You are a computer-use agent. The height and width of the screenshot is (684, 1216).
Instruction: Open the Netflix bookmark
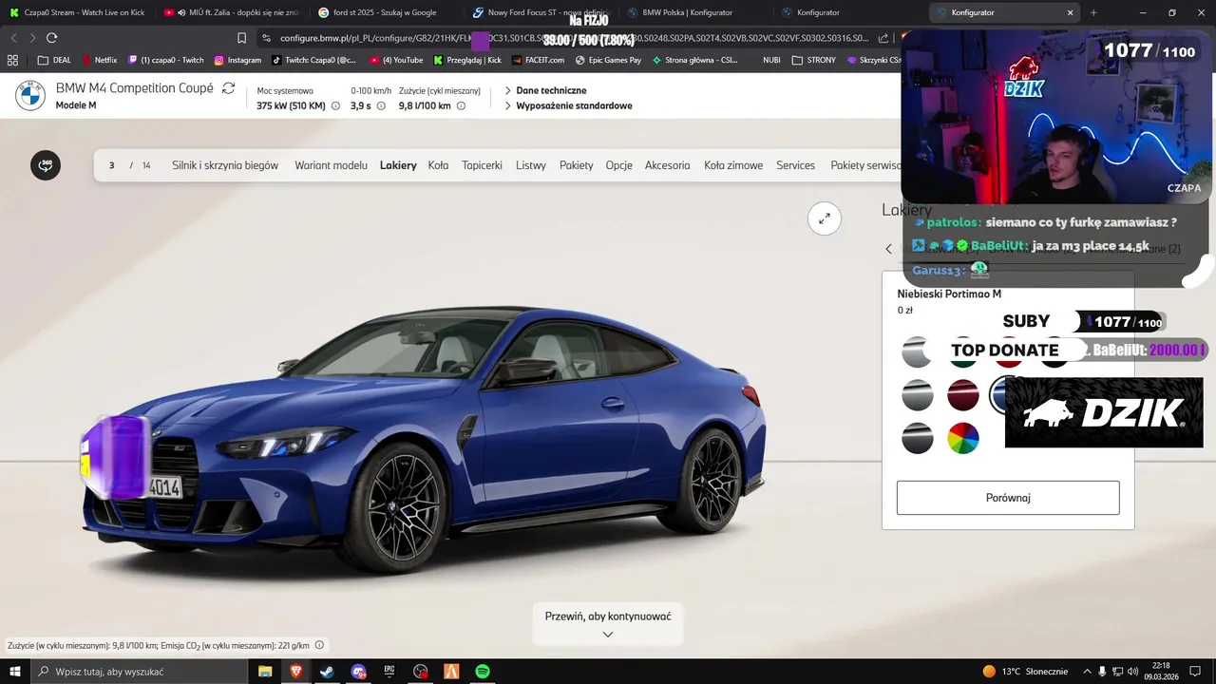99,60
